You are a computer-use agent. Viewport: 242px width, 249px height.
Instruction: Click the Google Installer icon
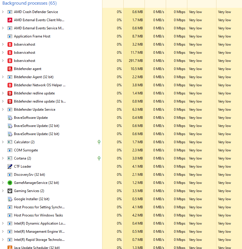pyautogui.click(x=10, y=199)
